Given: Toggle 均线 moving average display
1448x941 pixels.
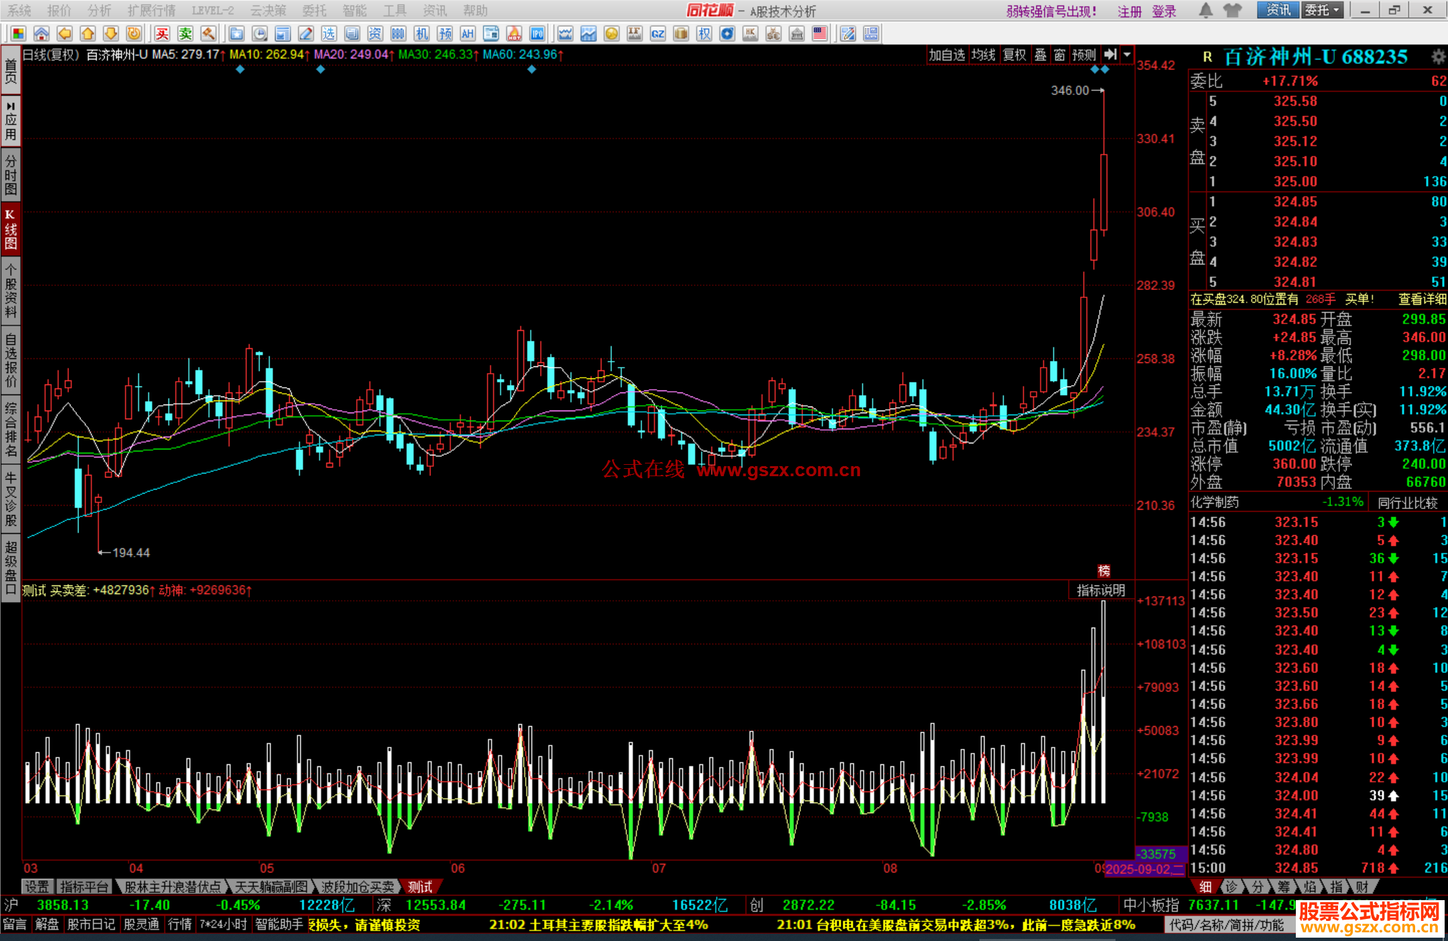Looking at the screenshot, I should (983, 55).
